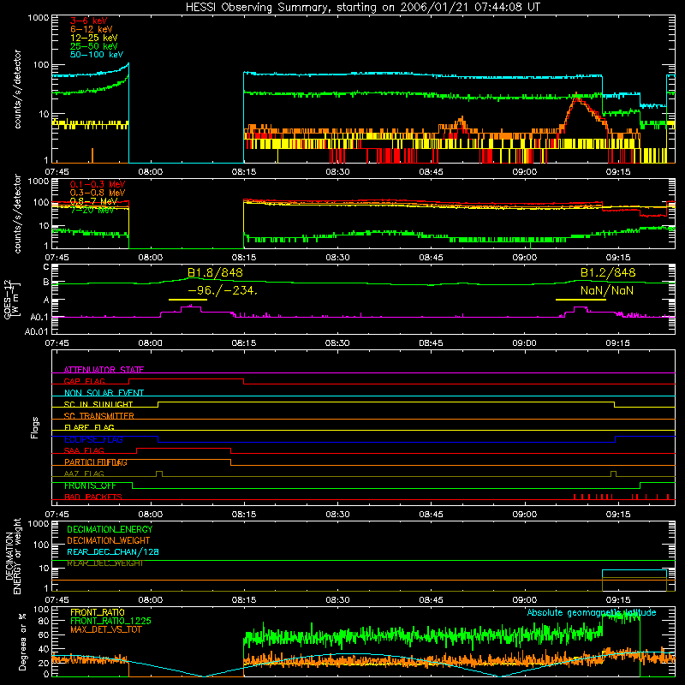
Task: Click the GAP_FLAG label
Action: (x=84, y=381)
